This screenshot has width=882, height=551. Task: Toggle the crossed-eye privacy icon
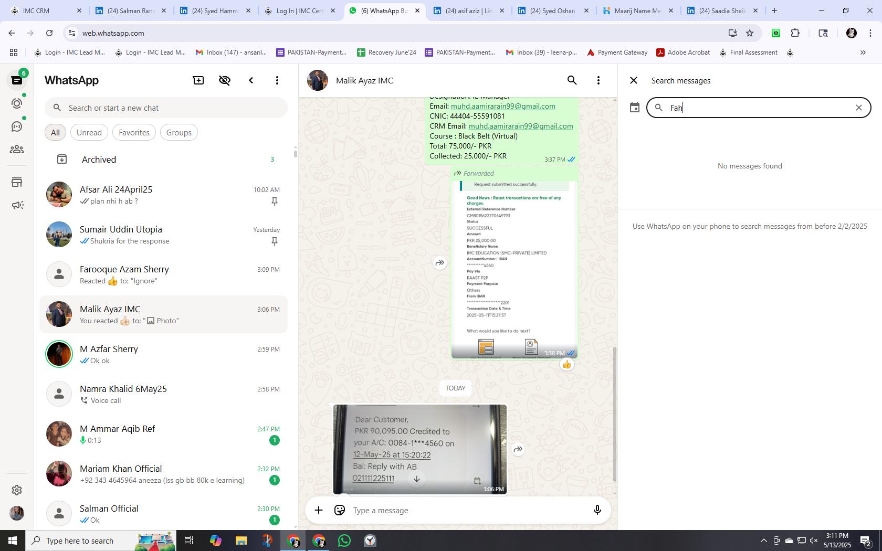pyautogui.click(x=225, y=80)
